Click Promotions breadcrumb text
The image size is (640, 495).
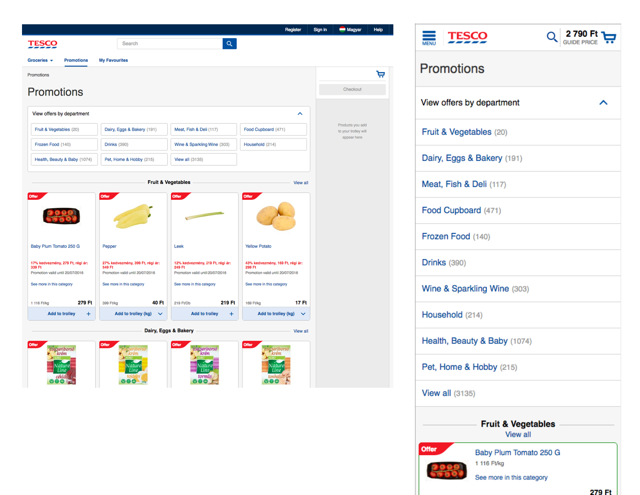[38, 75]
